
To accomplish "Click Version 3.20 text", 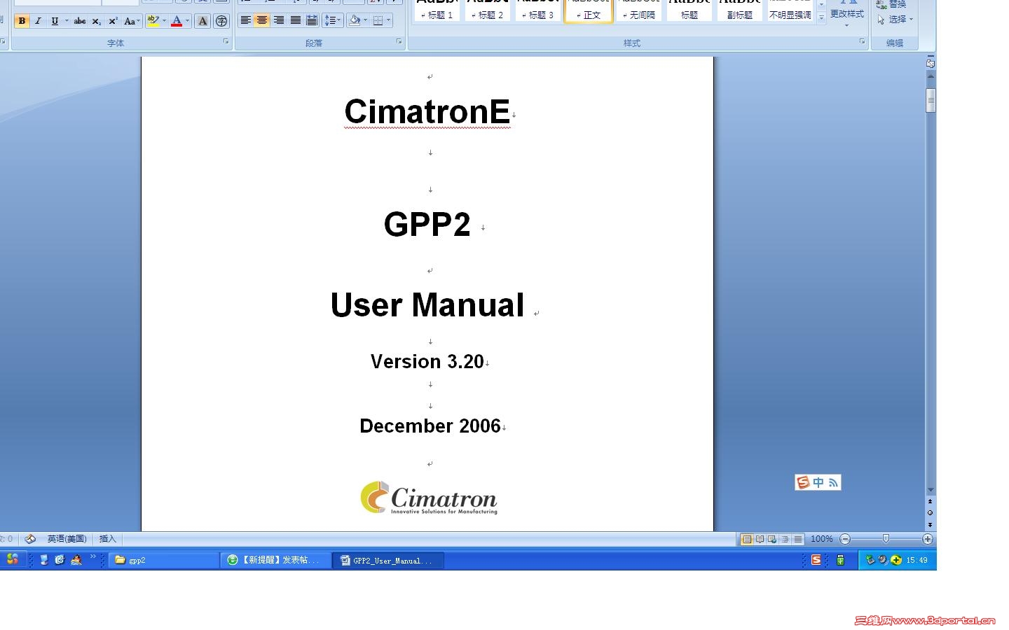I will coord(427,361).
